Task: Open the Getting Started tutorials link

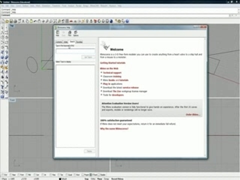Action: tap(113, 63)
